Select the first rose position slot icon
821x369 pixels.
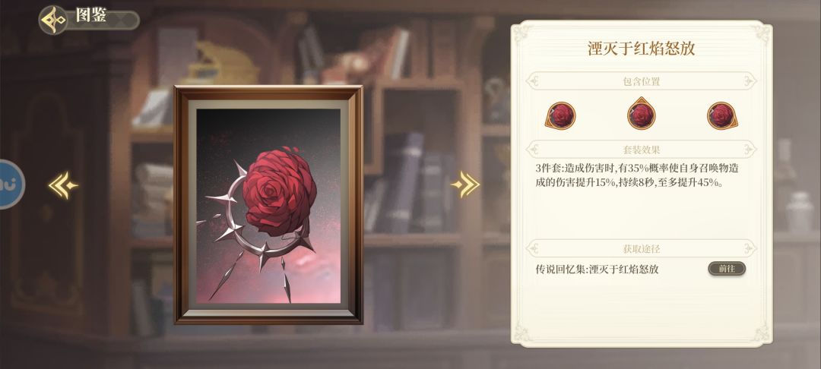tap(560, 115)
